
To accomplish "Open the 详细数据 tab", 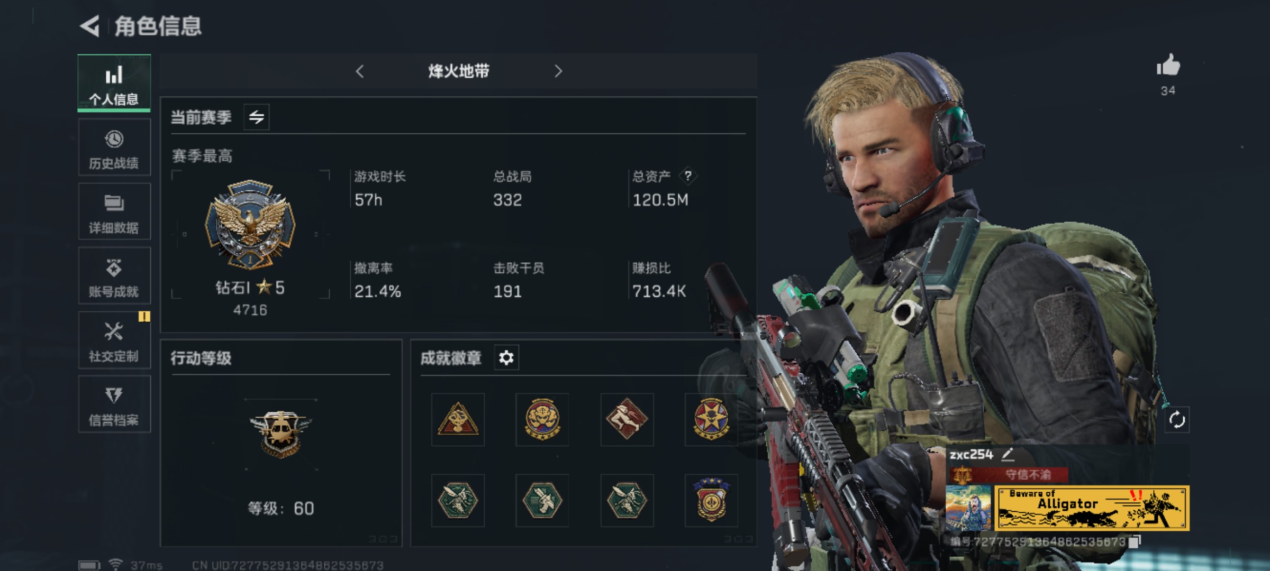I will tap(114, 211).
